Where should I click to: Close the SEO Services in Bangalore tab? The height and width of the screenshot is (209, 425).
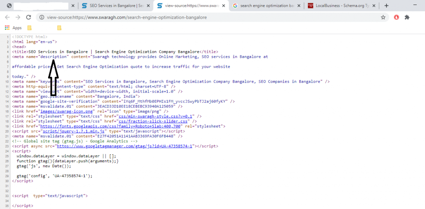(148, 6)
